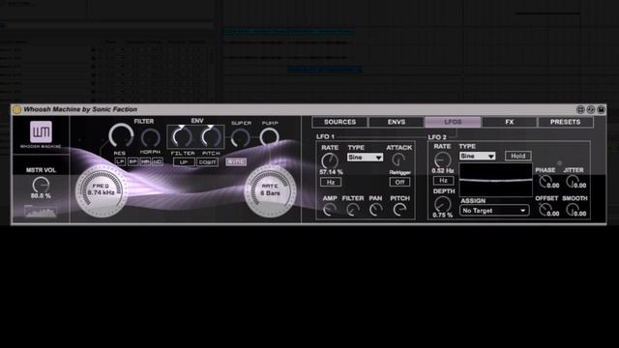Click the save preset icon in title bar
The width and height of the screenshot is (619, 348).
click(x=601, y=109)
